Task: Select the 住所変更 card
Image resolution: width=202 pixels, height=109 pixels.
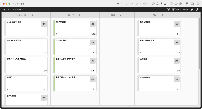Action: click(159, 65)
